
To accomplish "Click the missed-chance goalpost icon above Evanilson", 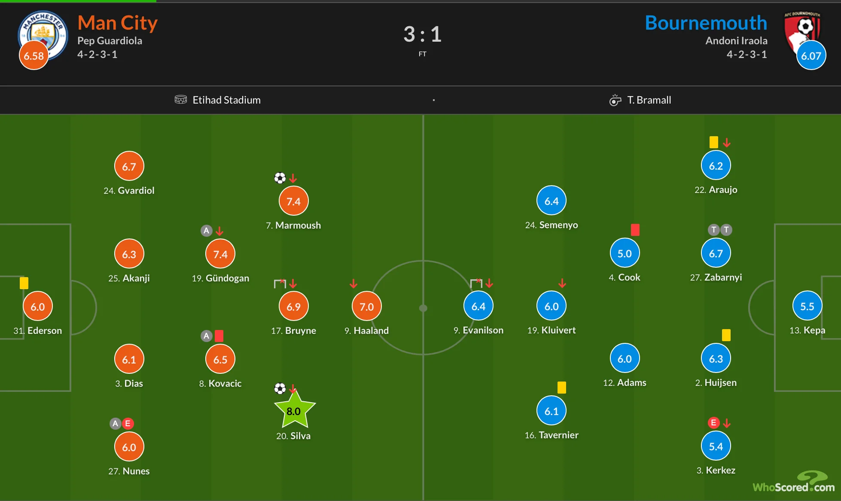I will click(476, 284).
